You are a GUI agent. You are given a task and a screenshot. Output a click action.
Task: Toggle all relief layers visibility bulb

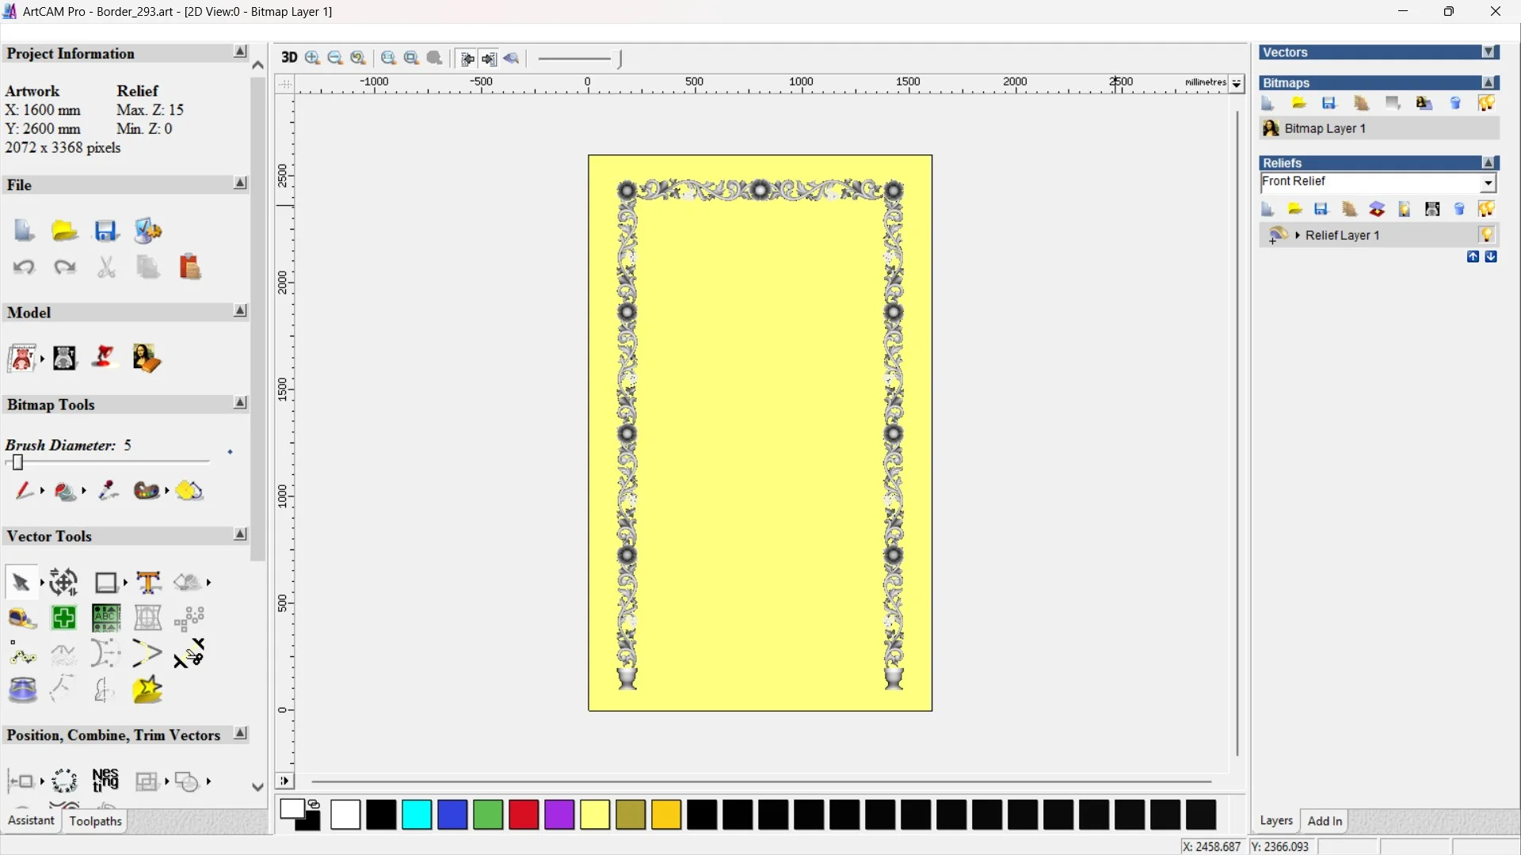(1486, 209)
